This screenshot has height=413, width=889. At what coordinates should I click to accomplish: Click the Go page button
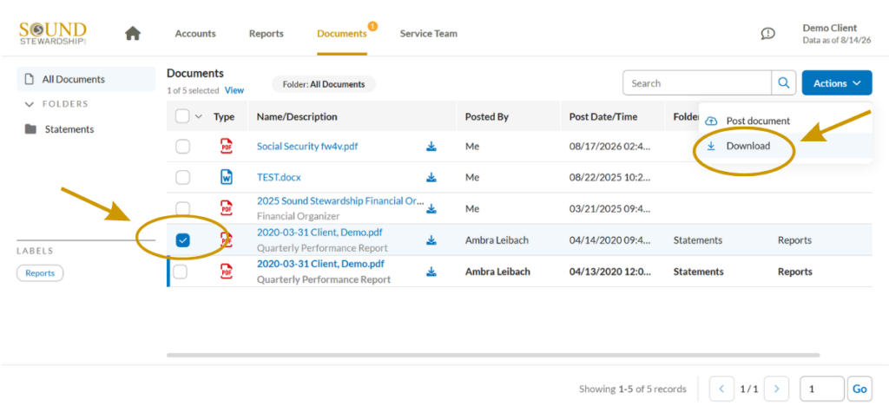[859, 389]
